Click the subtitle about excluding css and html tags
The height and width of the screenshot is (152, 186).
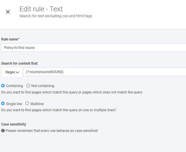(56, 16)
